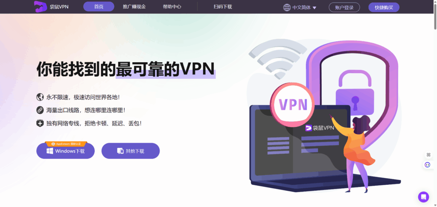This screenshot has width=437, height=207.
Task: Click the 账户登录 button
Action: pos(344,8)
